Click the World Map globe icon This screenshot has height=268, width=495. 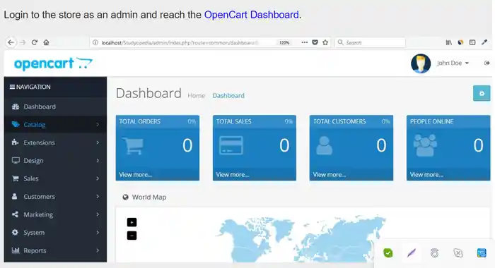click(125, 197)
